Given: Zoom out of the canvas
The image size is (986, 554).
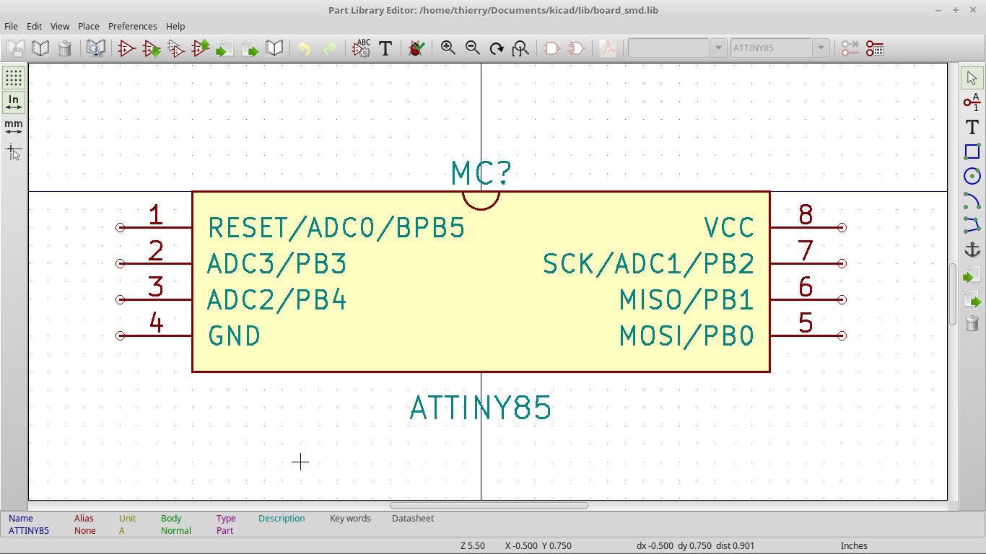Looking at the screenshot, I should (x=473, y=48).
